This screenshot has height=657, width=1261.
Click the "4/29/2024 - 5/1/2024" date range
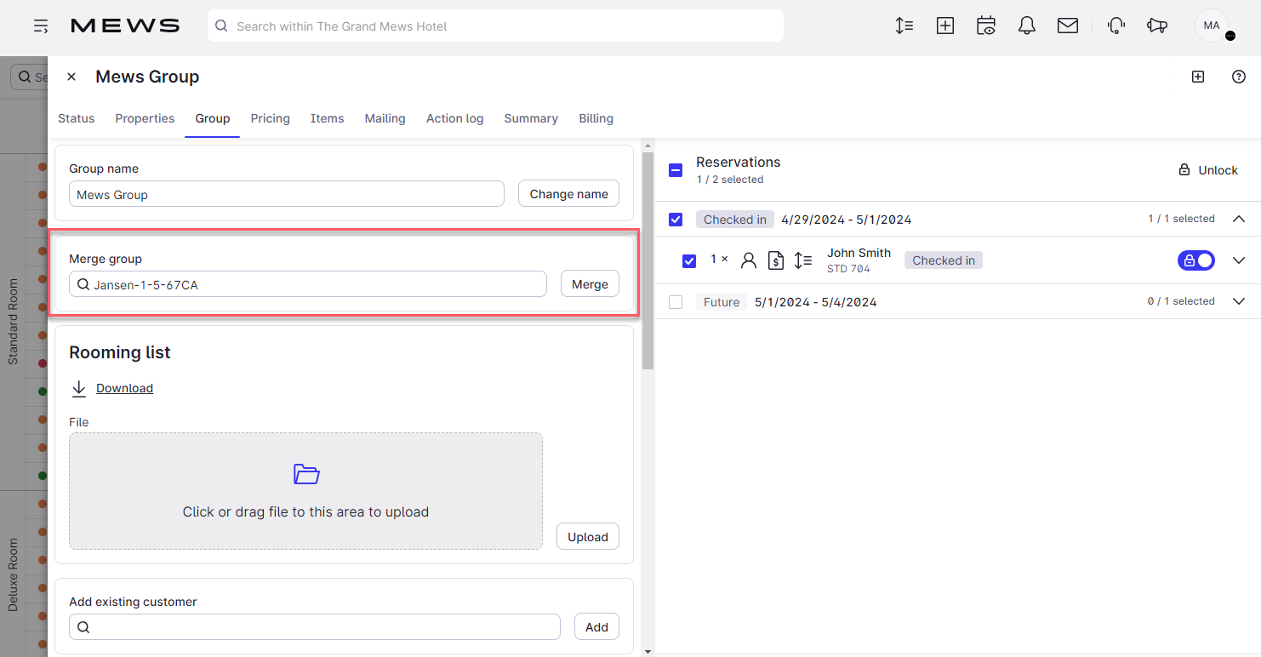point(847,220)
